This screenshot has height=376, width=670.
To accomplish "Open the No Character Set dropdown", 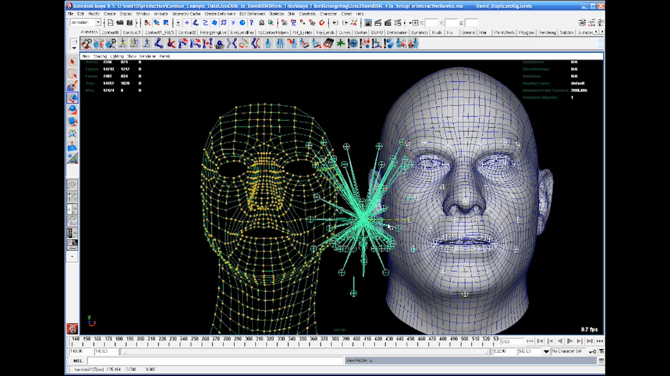I will tap(568, 351).
